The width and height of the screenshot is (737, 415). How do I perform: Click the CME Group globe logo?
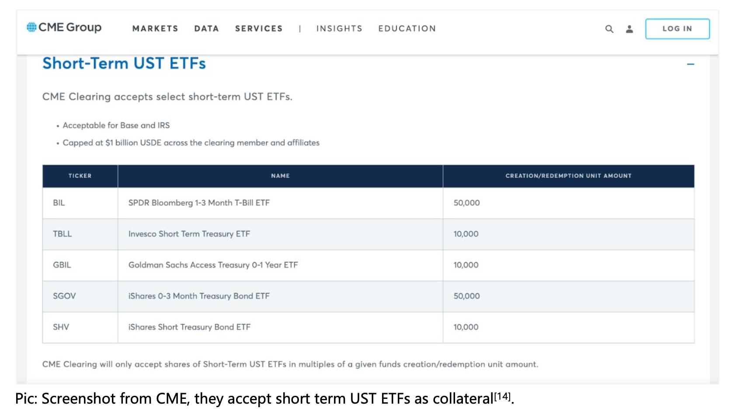point(31,27)
